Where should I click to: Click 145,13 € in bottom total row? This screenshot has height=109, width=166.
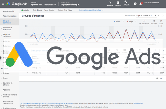click(x=150, y=73)
